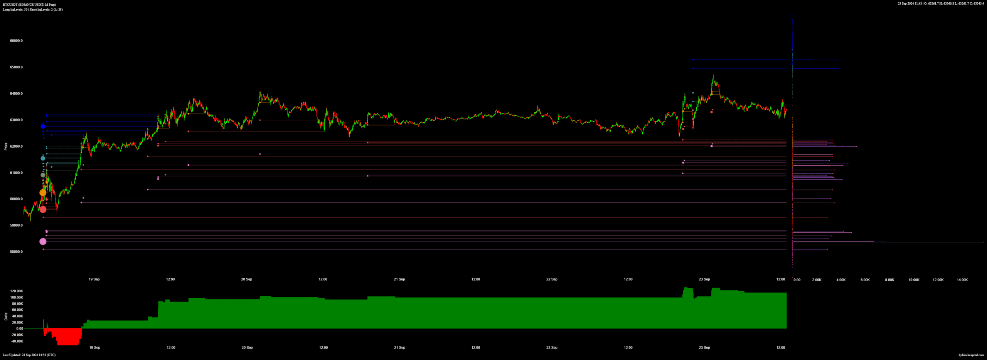Click the 2.00K histogram axis label
The height and width of the screenshot is (360, 987).
(817, 280)
